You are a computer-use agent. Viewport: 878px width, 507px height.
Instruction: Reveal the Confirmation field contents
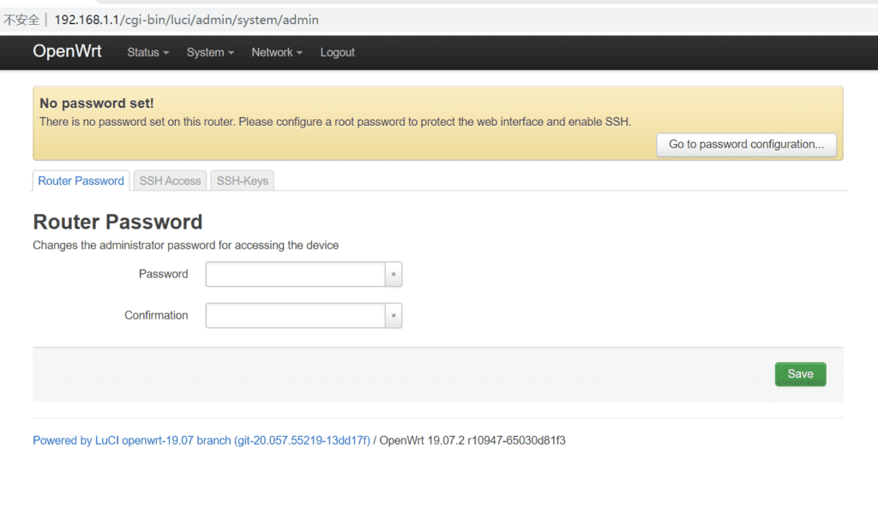point(394,315)
